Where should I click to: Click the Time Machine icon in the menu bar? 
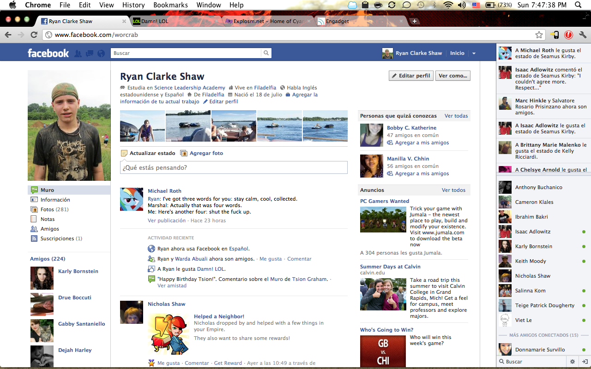click(x=420, y=5)
